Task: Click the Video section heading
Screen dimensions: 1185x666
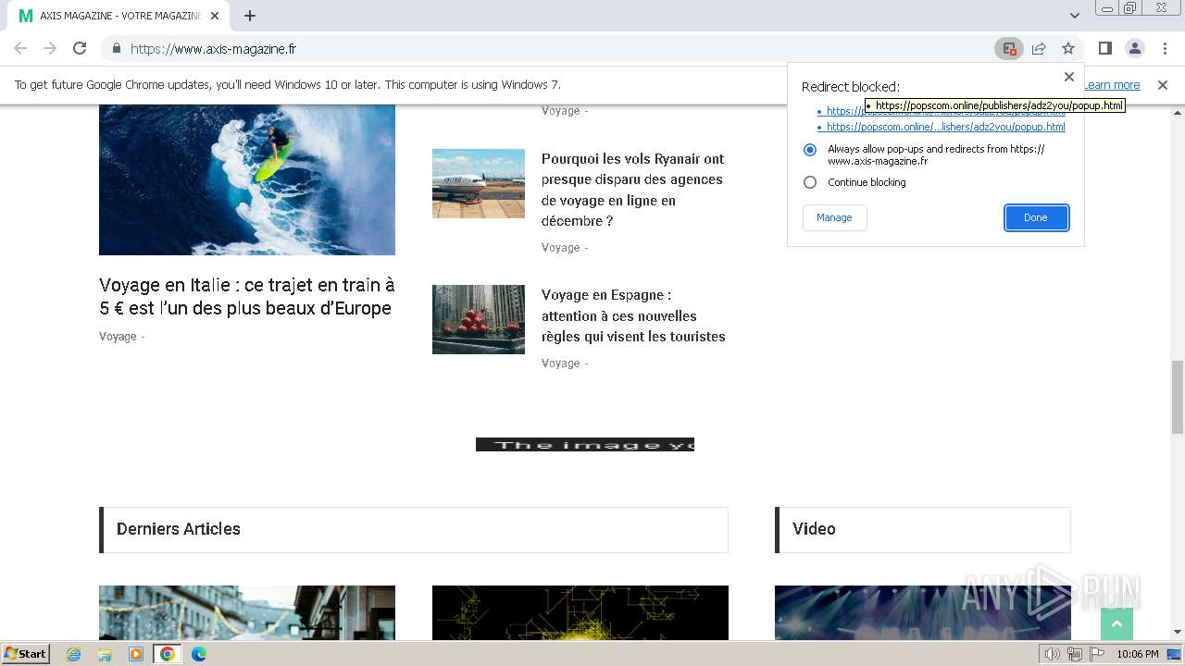Action: [814, 529]
